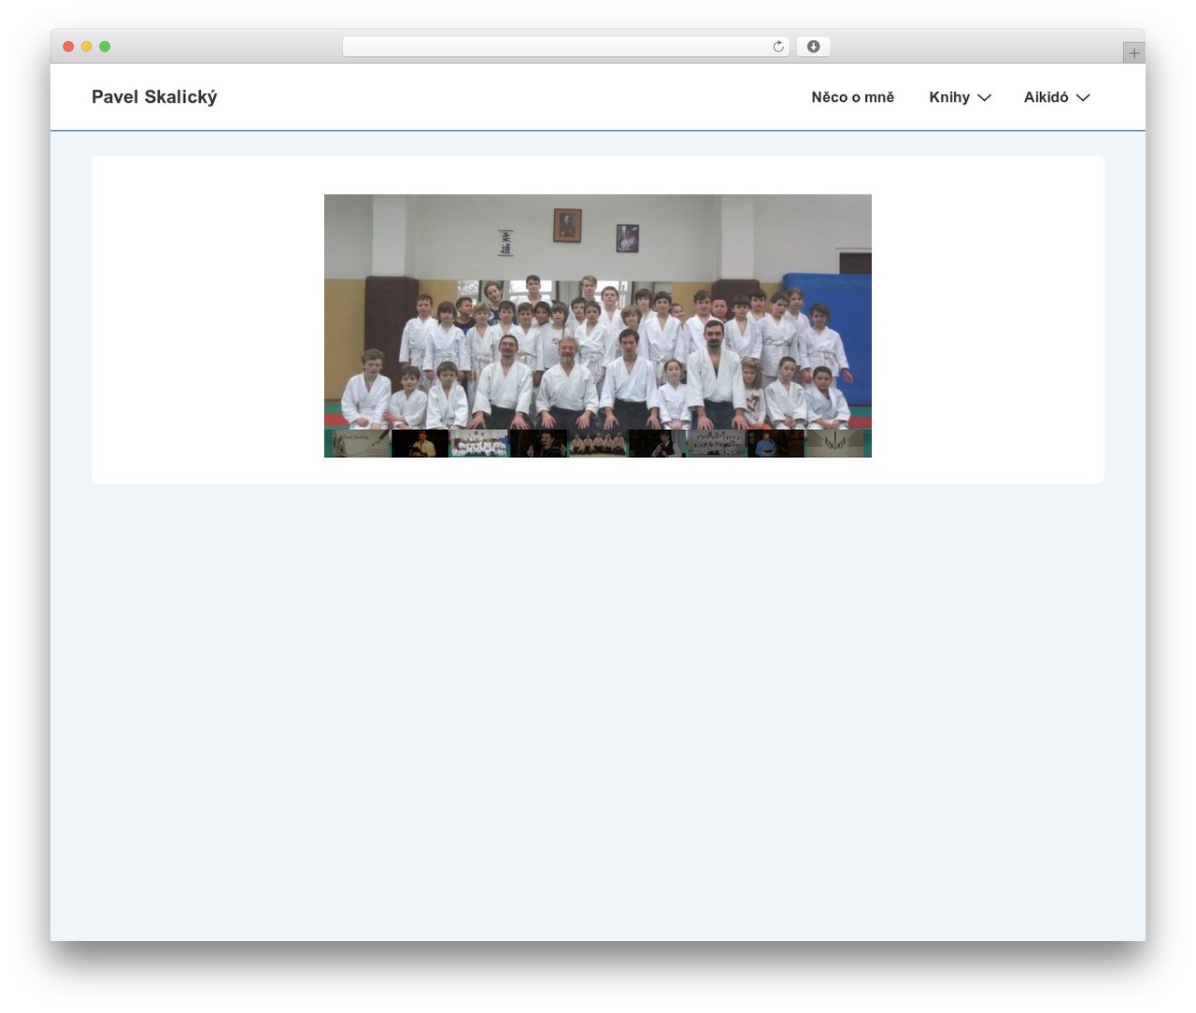The width and height of the screenshot is (1196, 1013).
Task: Select thumbnail of five people kneeling in row
Action: click(597, 443)
